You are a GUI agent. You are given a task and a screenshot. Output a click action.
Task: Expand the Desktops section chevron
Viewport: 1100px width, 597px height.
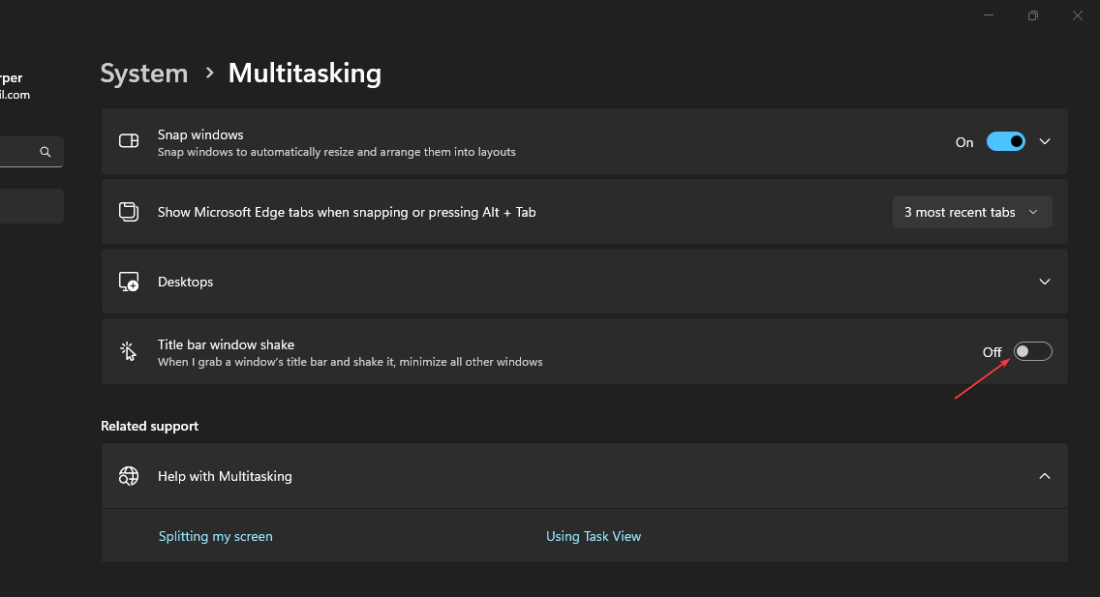pyautogui.click(x=1045, y=282)
